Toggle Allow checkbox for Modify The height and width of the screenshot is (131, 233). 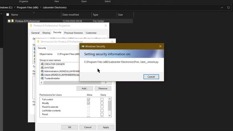click(88, 103)
